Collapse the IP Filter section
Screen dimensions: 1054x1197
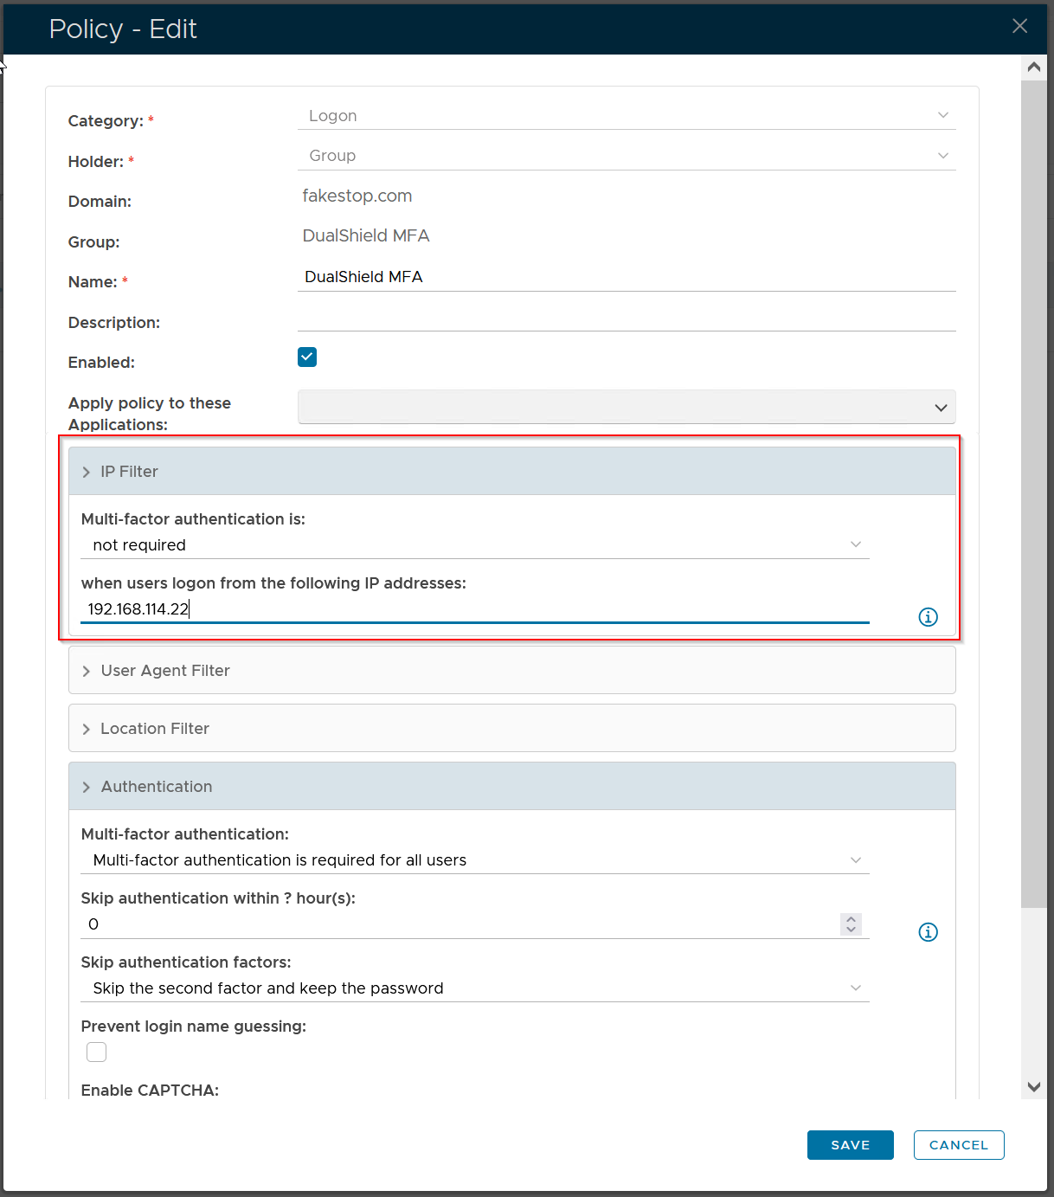(128, 472)
